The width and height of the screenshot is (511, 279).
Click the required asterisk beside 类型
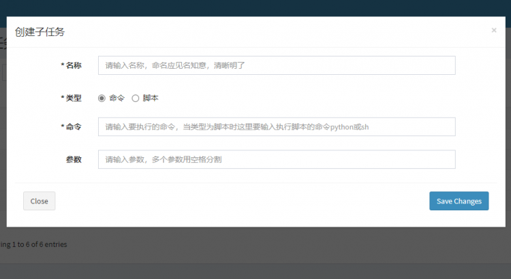point(62,98)
